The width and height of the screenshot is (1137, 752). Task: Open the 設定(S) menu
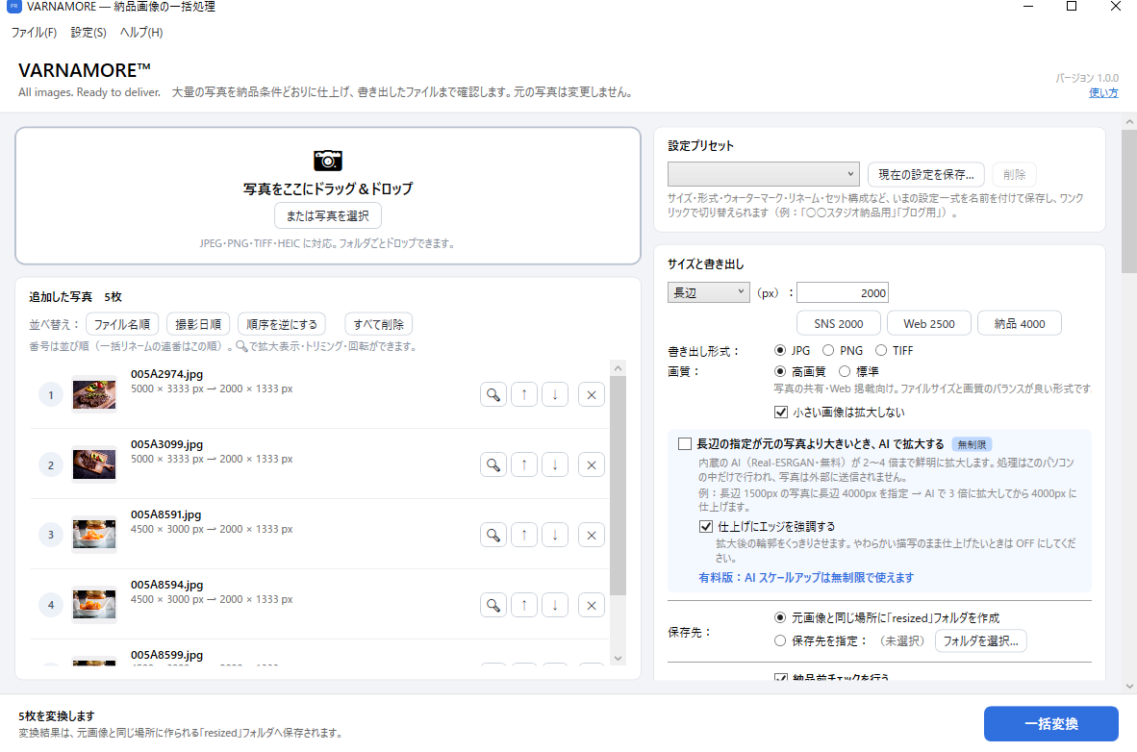click(88, 33)
